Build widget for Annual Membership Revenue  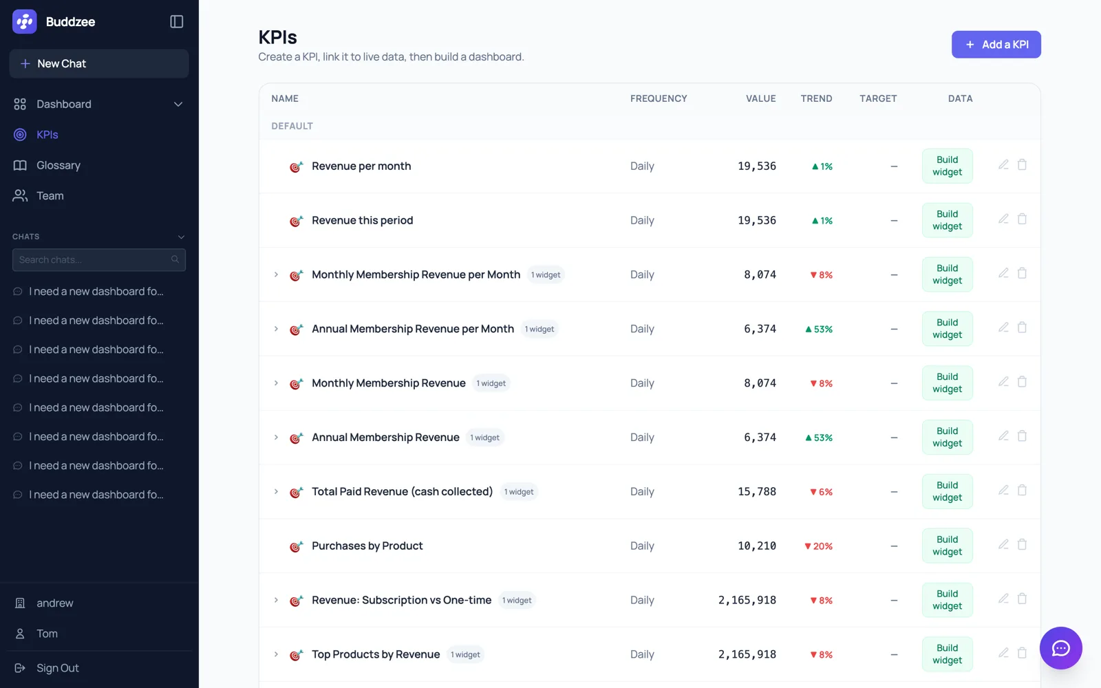click(947, 437)
